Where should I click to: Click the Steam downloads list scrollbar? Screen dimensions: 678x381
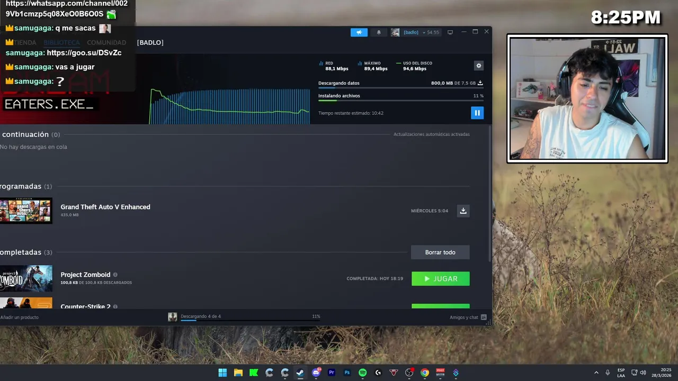pos(490,193)
